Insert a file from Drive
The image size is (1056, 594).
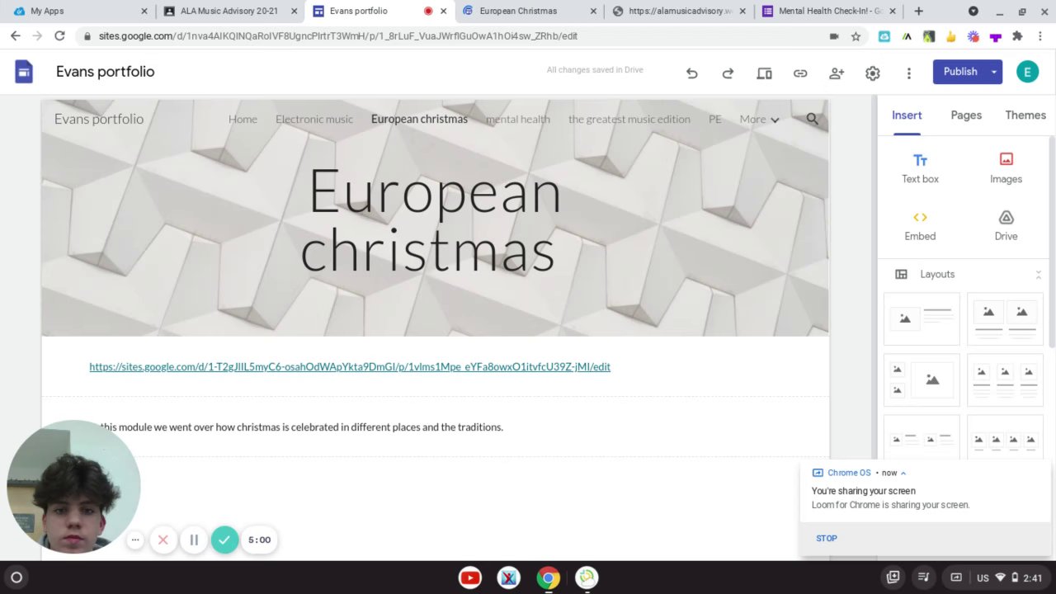[x=1006, y=225]
